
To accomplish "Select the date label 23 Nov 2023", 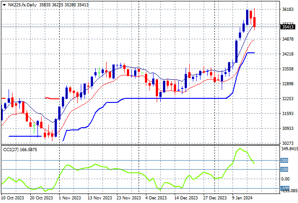I will 129,198.
